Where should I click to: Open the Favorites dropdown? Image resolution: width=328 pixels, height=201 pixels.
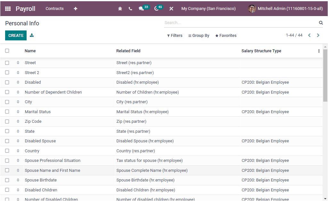[x=225, y=35]
